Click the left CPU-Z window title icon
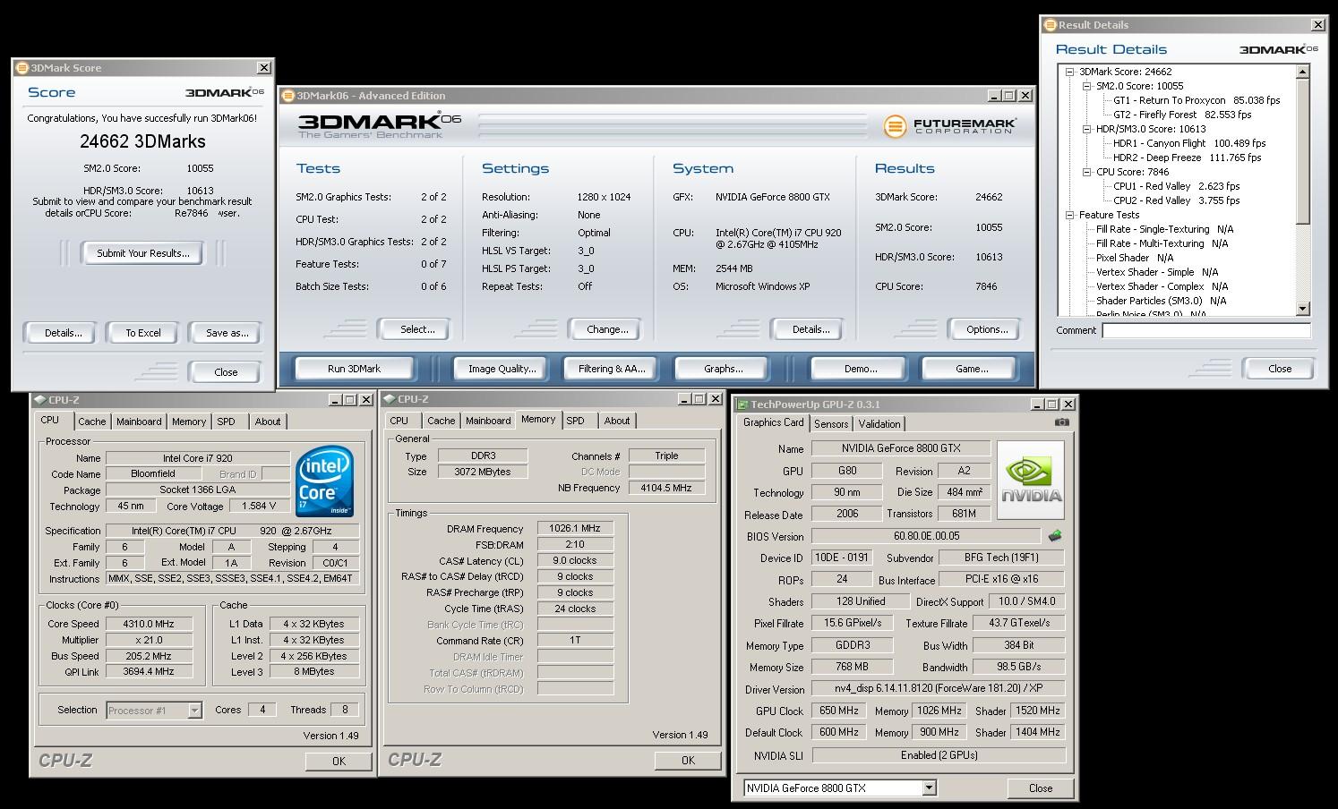This screenshot has width=1338, height=809. [40, 400]
